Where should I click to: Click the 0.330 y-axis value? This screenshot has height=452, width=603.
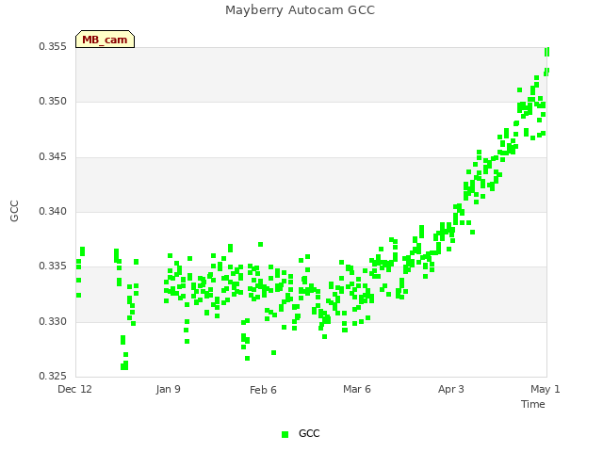coord(53,321)
